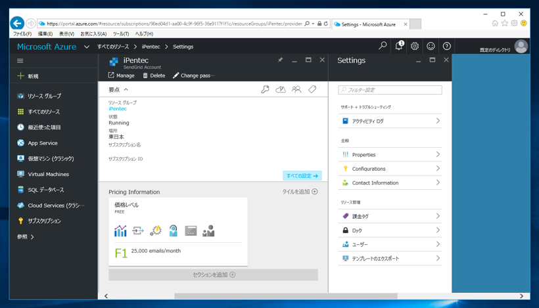Viewport: 539px width, 308px height.
Task: Click the template window pricing icon
Action: coord(191,231)
